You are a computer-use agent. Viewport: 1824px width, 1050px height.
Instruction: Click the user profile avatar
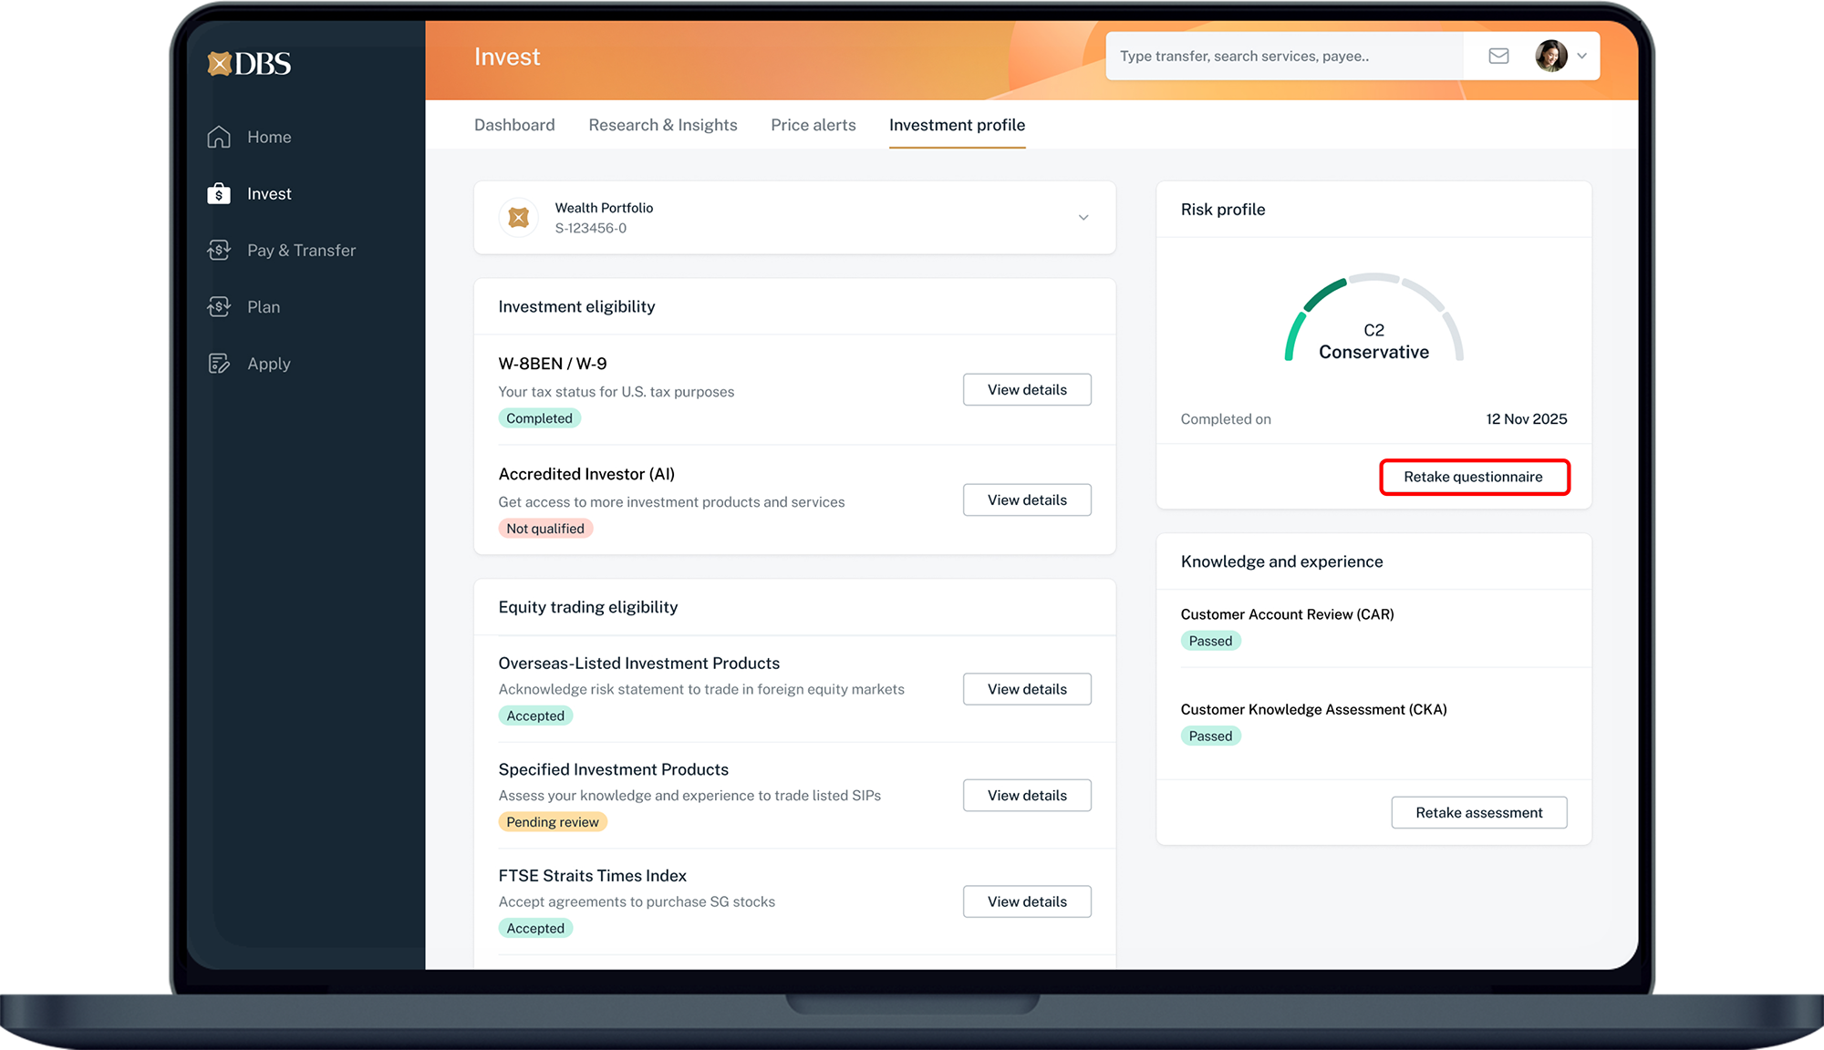pos(1550,57)
